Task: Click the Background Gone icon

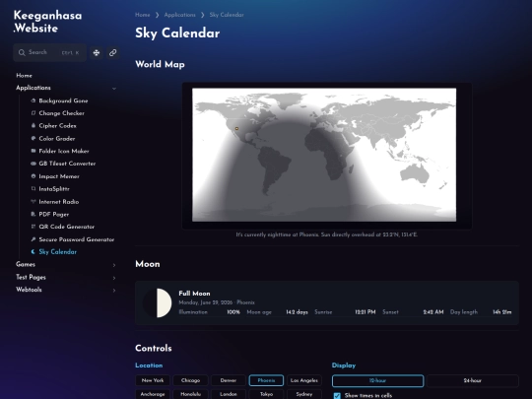Action: (x=33, y=100)
